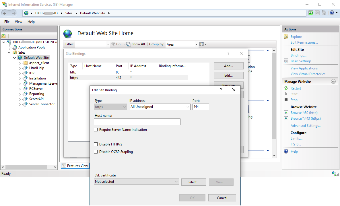Click the Reporting application icon

coord(25,94)
